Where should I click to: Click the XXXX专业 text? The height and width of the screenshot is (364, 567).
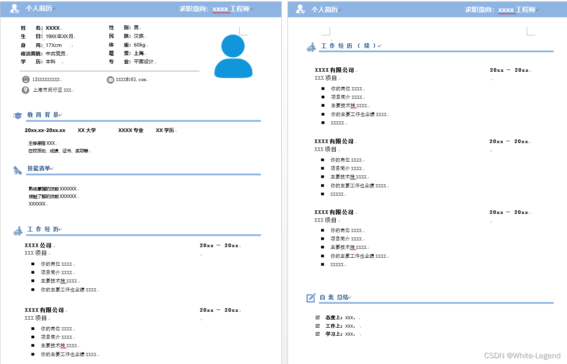point(131,131)
